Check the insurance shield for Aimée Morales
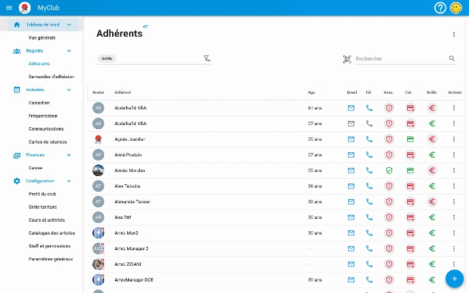469x293 pixels. pos(389,171)
